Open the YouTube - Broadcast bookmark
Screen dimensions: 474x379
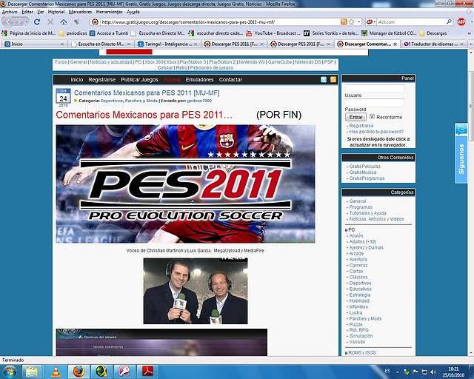(273, 33)
